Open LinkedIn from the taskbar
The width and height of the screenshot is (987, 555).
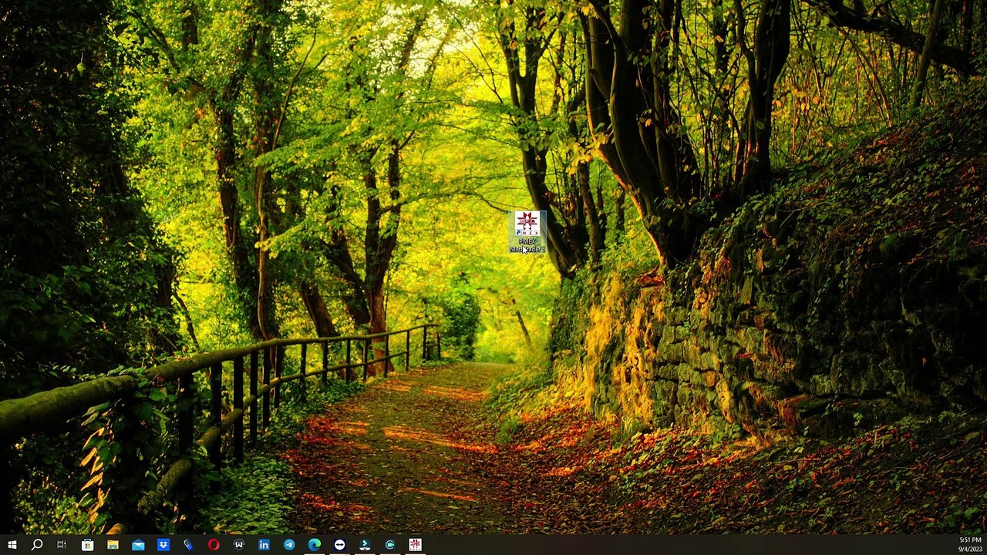[x=264, y=545]
